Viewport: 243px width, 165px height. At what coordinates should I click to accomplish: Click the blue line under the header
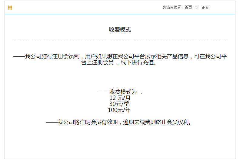[x=120, y=14]
